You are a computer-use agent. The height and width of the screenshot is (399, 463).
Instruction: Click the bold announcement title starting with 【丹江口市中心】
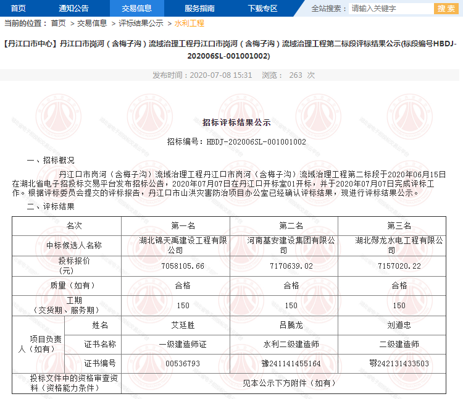(231, 50)
